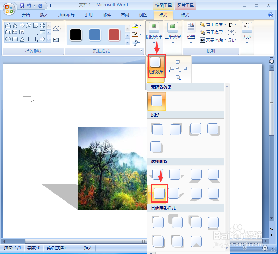Click the zoom in plus button
Viewport: 278px width, 254px height.
265,248
